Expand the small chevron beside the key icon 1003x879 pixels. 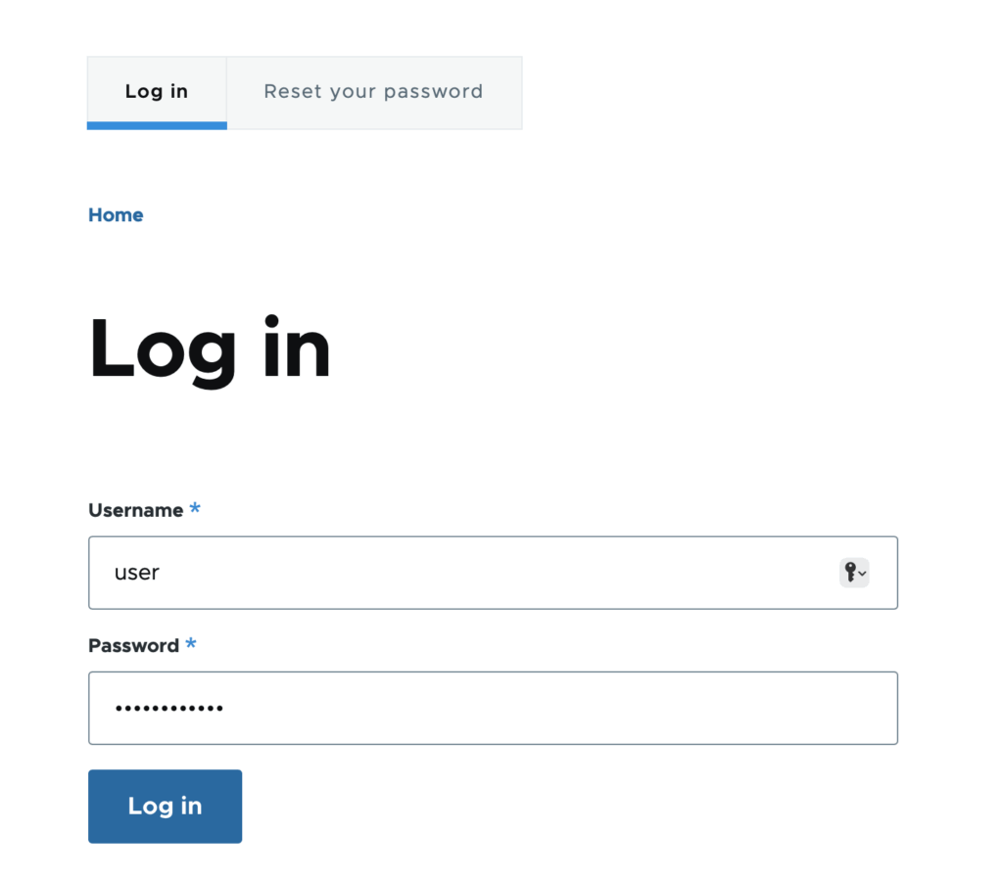862,574
